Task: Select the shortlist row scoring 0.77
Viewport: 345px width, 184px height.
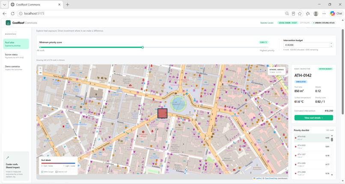Action: click(312, 164)
